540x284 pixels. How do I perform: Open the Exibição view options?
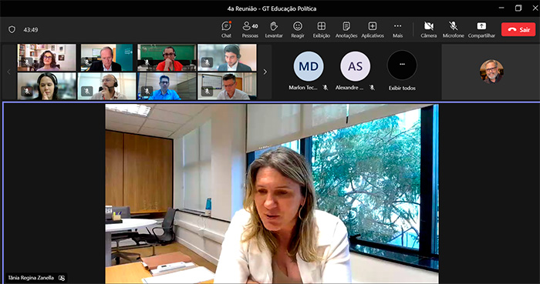(322, 29)
